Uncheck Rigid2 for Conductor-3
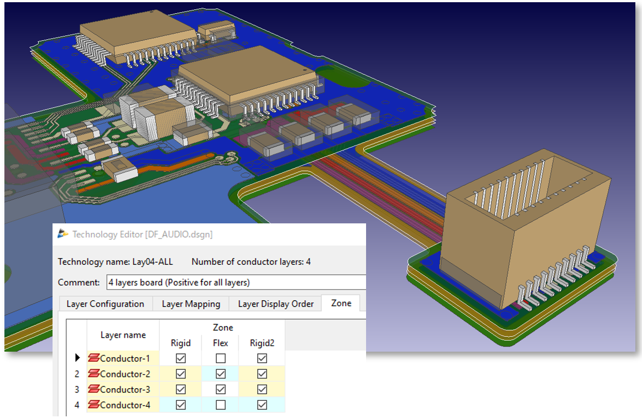Screen dimensions: 642x418 262,389
